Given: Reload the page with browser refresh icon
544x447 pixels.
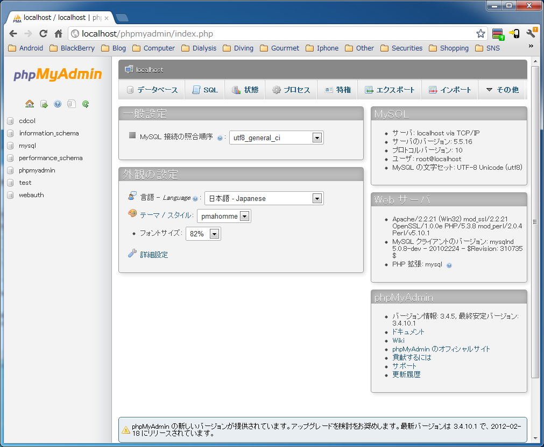Looking at the screenshot, I should click(x=43, y=34).
